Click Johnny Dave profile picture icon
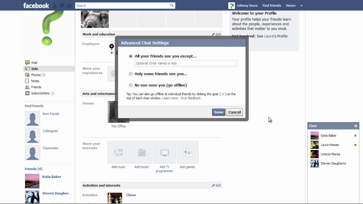363x204 pixels. coord(232,5)
